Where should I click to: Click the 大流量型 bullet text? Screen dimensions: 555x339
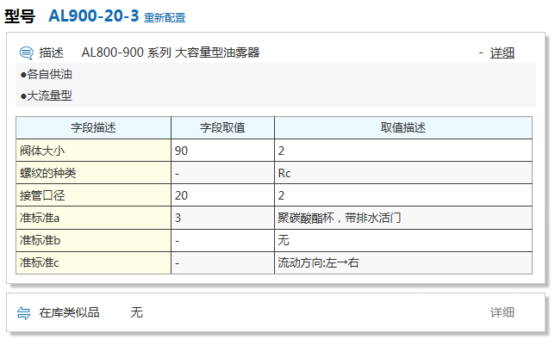coord(47,96)
